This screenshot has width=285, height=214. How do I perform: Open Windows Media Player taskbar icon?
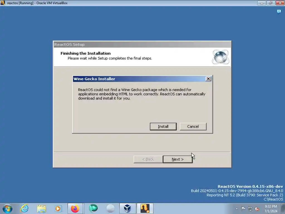tap(58, 208)
